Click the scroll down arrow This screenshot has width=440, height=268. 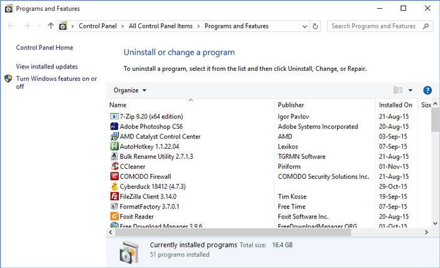[435, 223]
